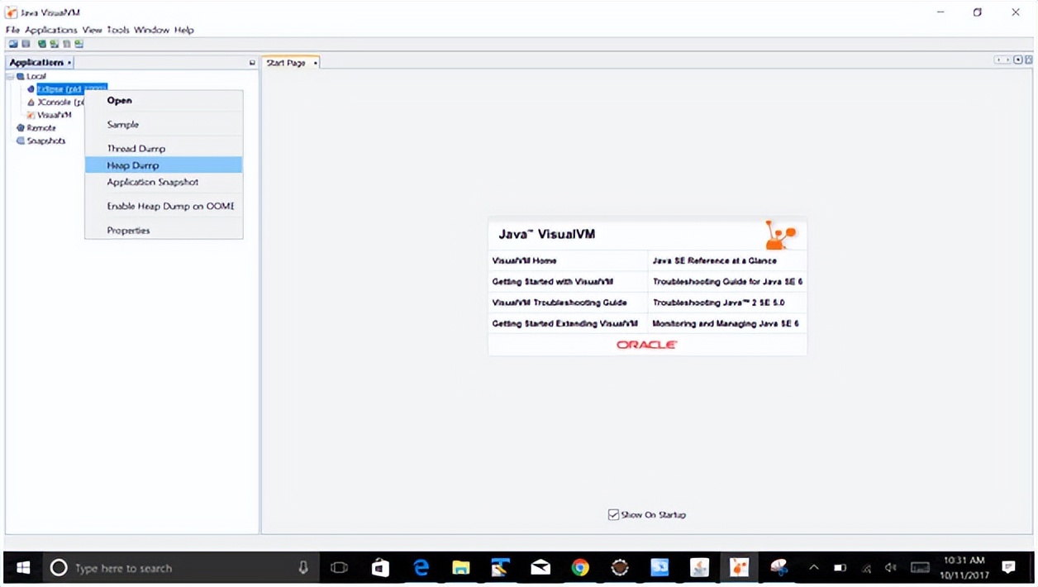Screen dimensions: 1038x587
Task: Show the opened documents list button
Action: pos(1018,60)
